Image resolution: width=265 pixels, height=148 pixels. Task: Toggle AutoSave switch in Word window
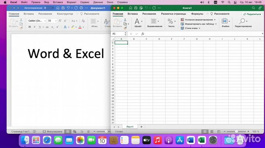coord(49,8)
